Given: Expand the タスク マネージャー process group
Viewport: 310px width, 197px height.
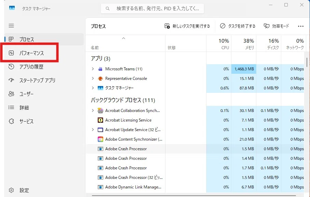Looking at the screenshot, I should coord(93,88).
